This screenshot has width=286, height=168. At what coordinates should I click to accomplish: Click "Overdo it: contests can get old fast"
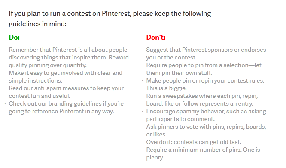(x=194, y=142)
